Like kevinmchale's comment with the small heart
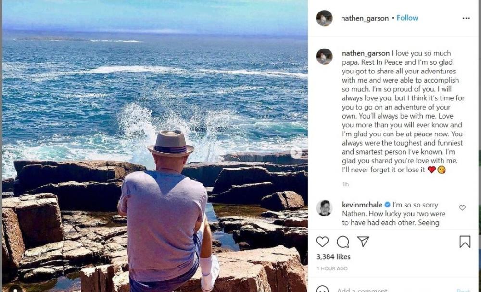481x292 pixels. point(462,208)
